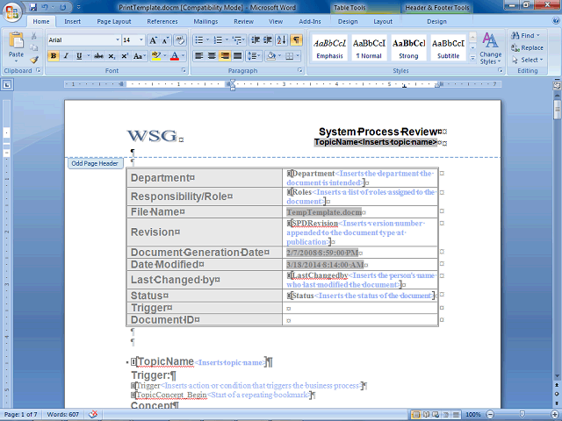
Task: Zoom out with minus button
Action: click(x=490, y=415)
